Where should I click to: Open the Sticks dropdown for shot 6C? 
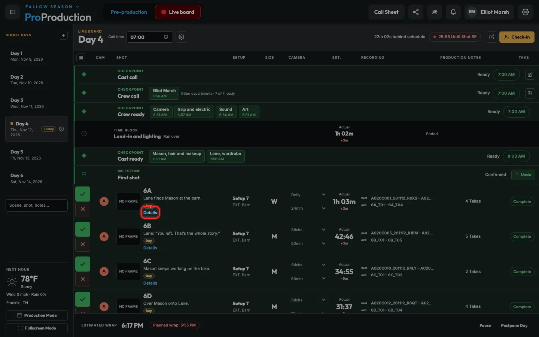(308, 265)
